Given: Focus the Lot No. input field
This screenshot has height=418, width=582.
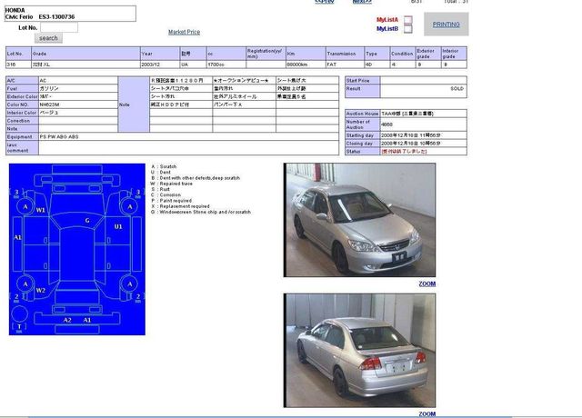Looking at the screenshot, I should tap(59, 27).
